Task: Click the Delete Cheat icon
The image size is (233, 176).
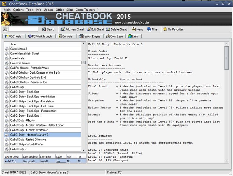Action: pos(108,29)
